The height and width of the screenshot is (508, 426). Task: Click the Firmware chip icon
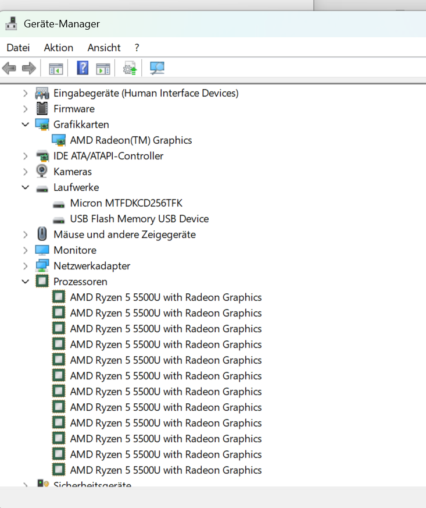[x=42, y=109]
